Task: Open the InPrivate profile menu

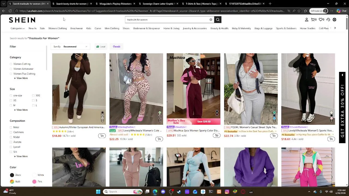Action: (319, 11)
